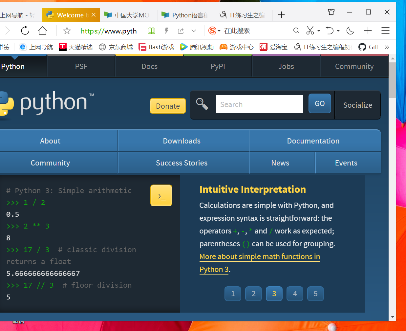
Task: Open the 爱淘宝 bookmark
Action: [x=273, y=47]
